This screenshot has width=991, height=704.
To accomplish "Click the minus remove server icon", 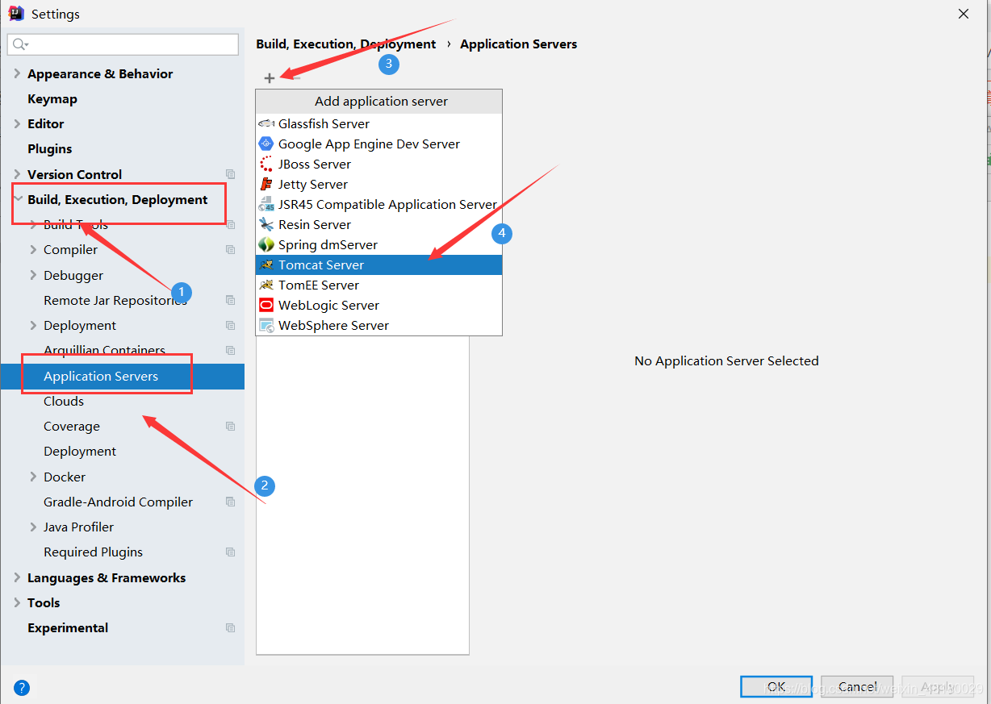I will 295,78.
